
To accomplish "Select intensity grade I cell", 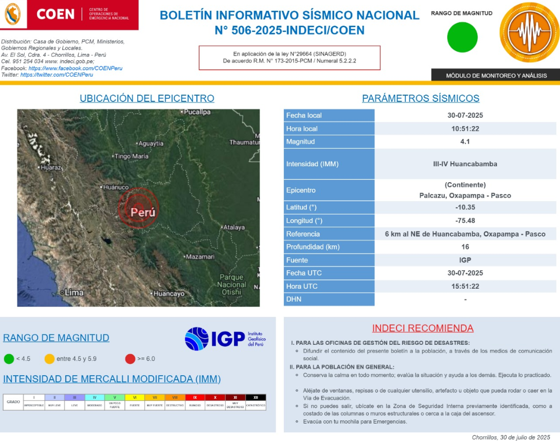I will (x=34, y=397).
